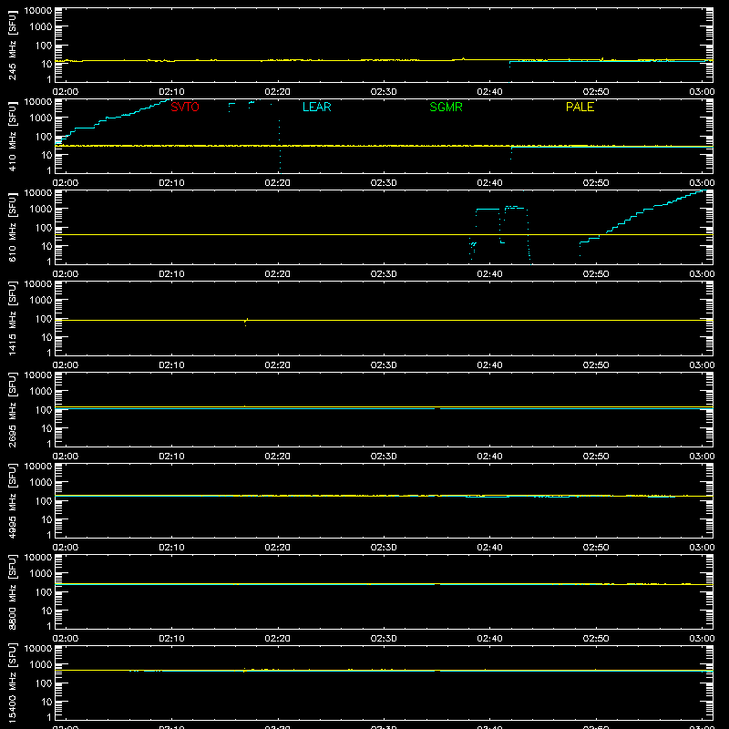Click the 02:40 time label under the 8800 MHz panel

coord(489,639)
